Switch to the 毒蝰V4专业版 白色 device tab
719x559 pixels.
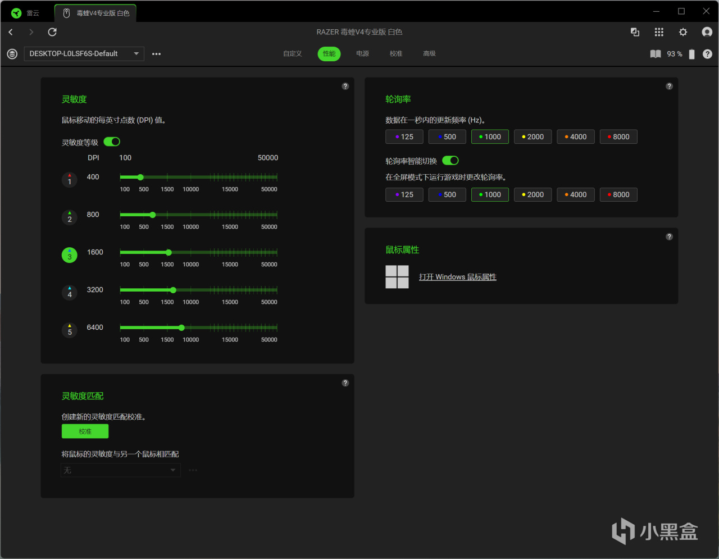95,13
